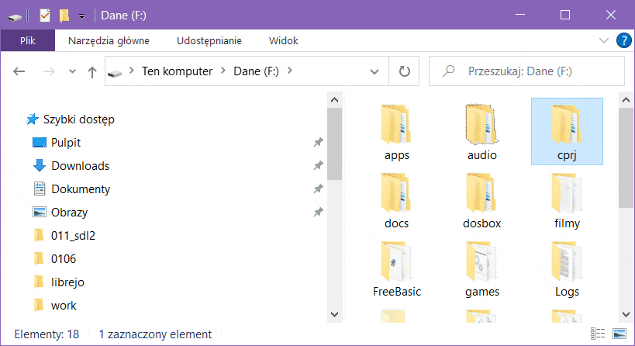Open the address bar history dropdown

click(380, 71)
